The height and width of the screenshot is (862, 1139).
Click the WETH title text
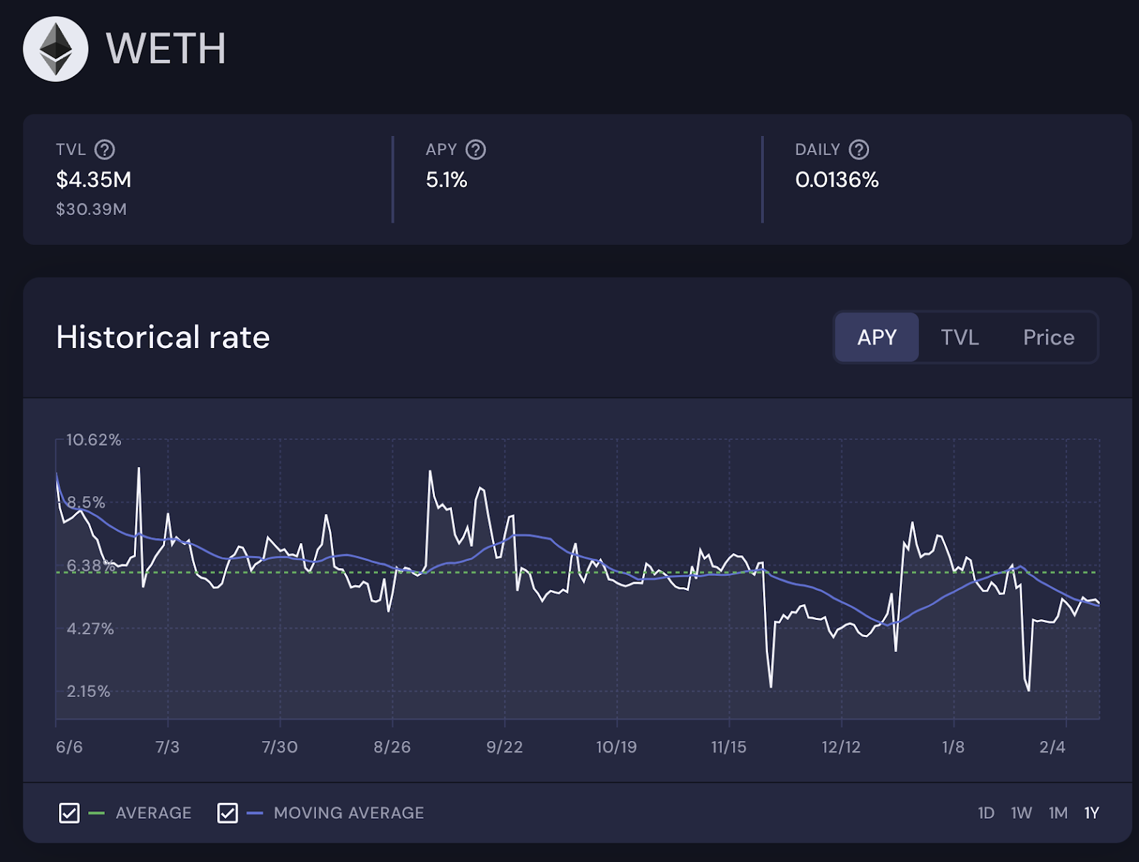click(x=166, y=49)
